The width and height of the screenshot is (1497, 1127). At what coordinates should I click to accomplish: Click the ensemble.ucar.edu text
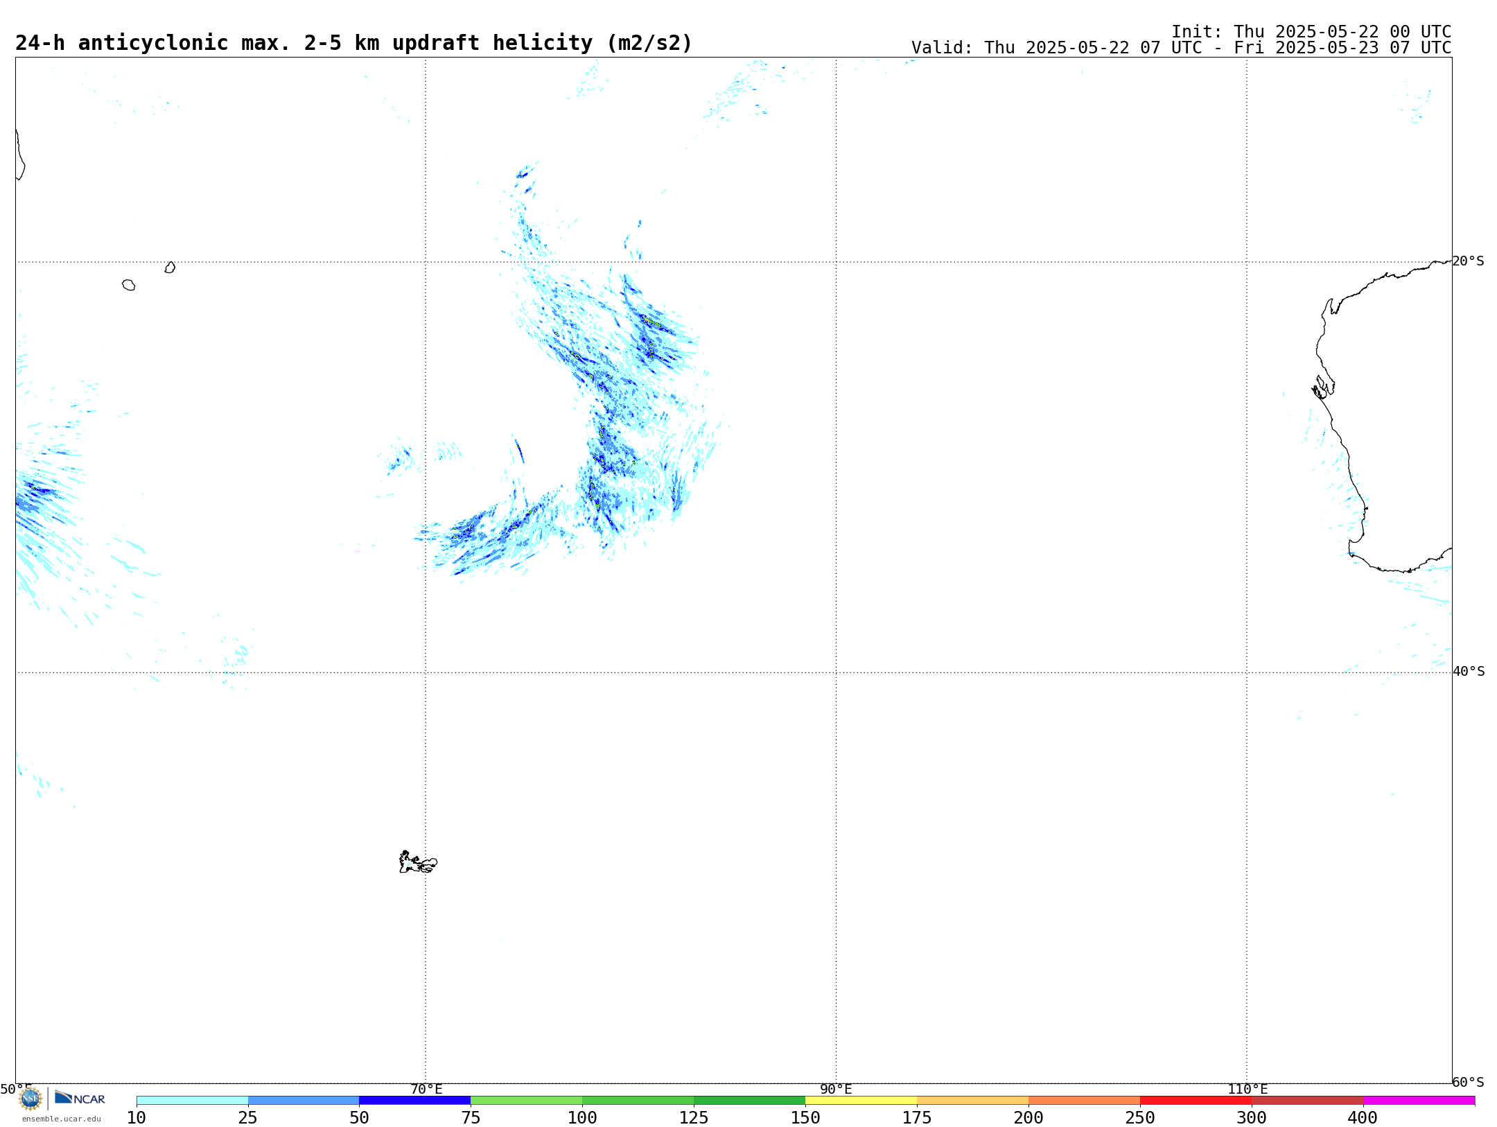[62, 1119]
